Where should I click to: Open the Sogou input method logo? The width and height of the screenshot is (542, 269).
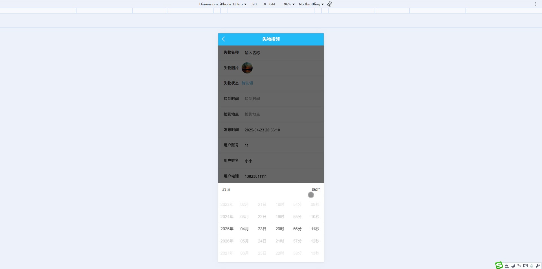click(499, 265)
